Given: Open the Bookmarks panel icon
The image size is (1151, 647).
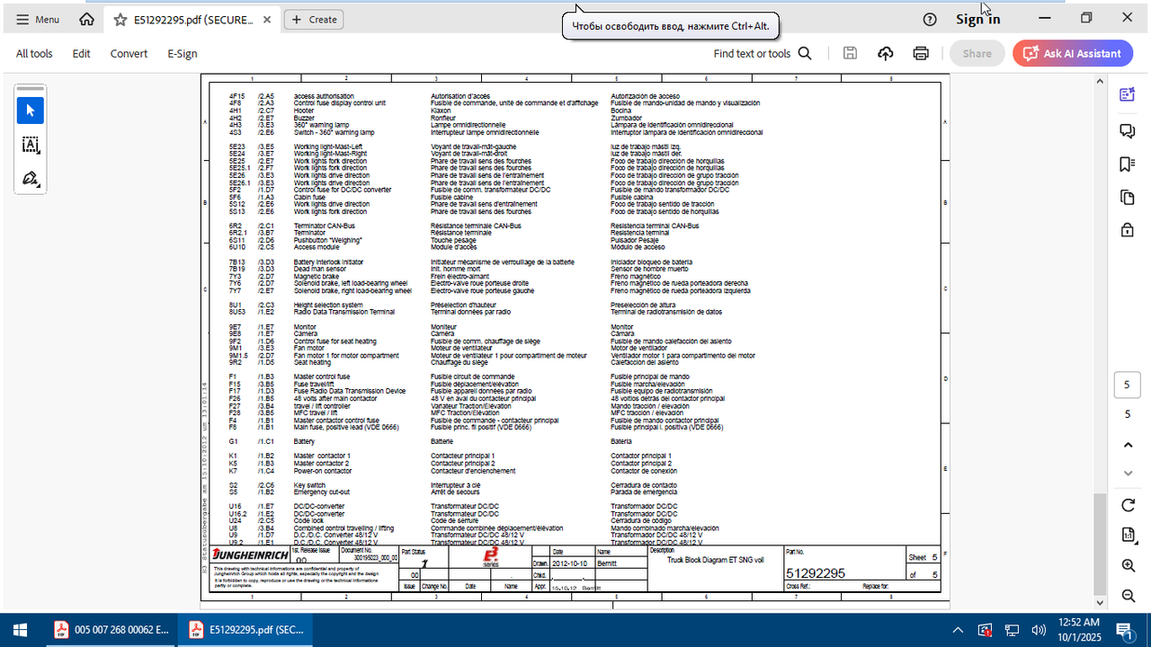Looking at the screenshot, I should (1128, 164).
